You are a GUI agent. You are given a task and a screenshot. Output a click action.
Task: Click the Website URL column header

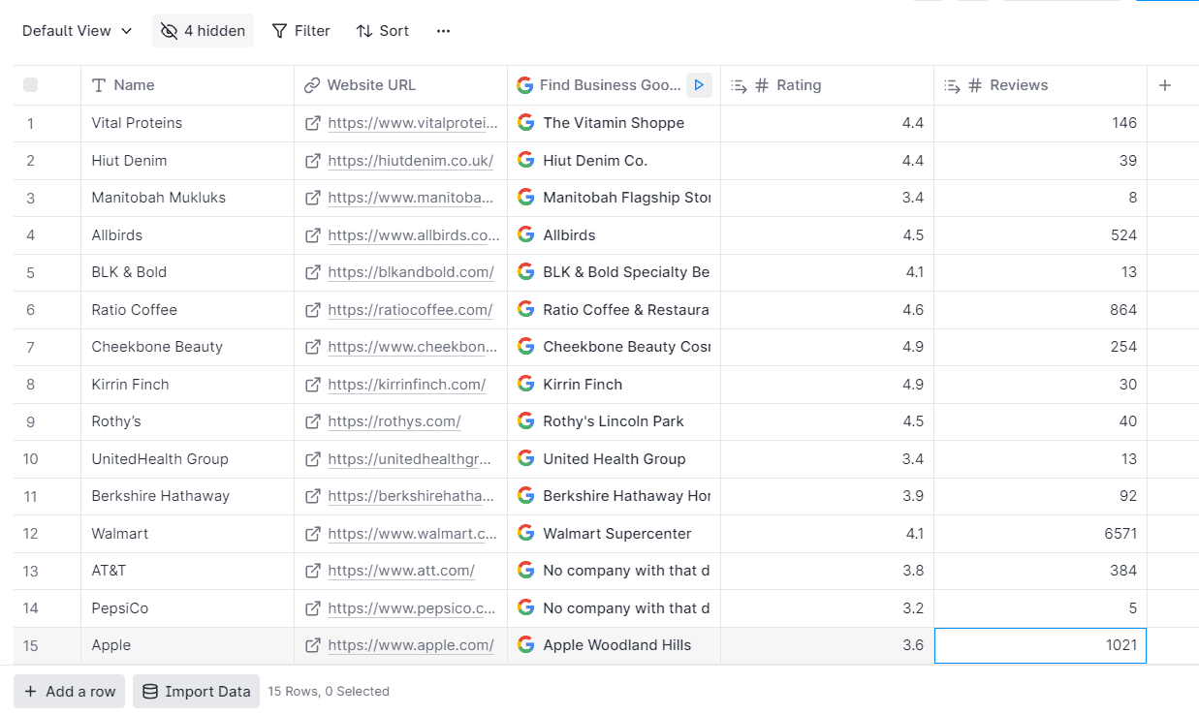[x=401, y=85]
